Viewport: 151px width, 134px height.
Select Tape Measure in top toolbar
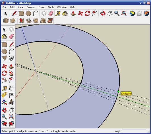(x=58, y=13)
